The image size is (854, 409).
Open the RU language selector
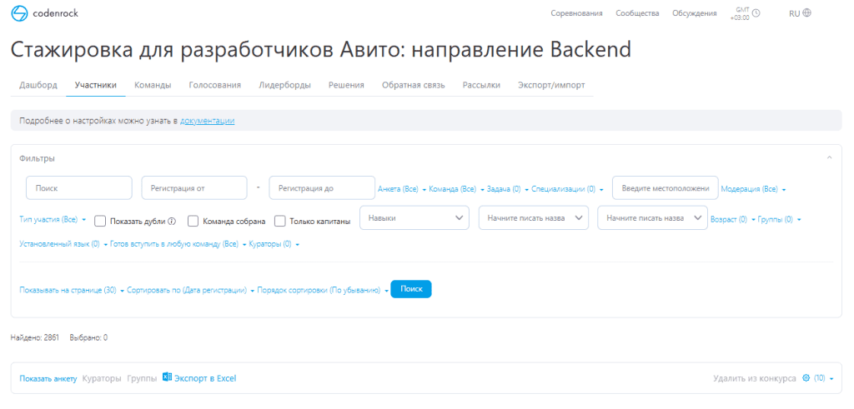800,13
